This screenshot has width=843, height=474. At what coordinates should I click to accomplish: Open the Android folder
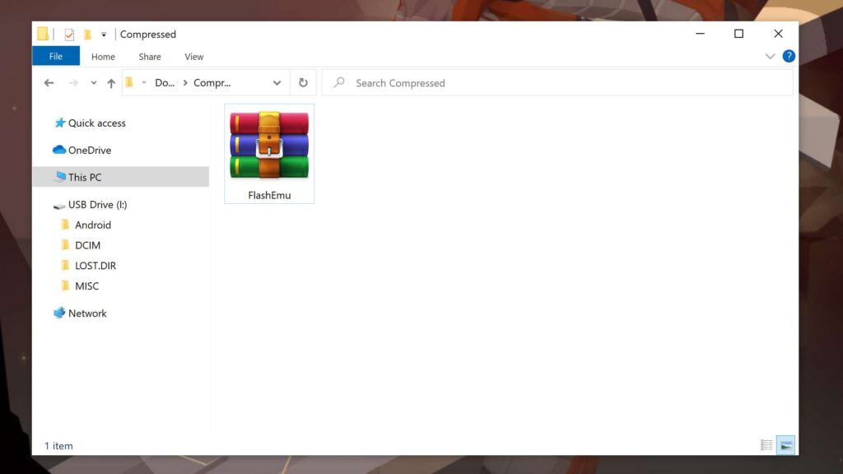(92, 225)
